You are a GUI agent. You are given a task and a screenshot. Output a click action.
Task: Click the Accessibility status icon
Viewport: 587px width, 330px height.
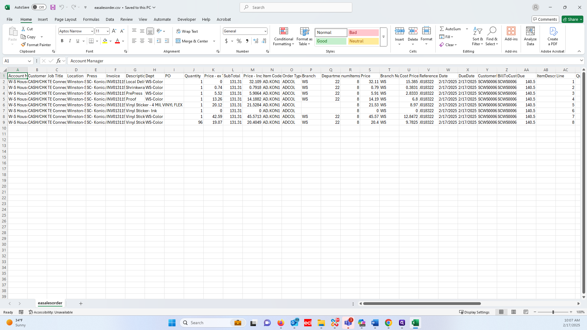point(31,312)
